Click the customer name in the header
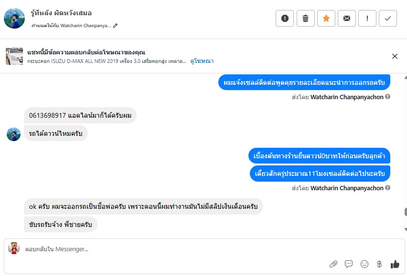 61,13
